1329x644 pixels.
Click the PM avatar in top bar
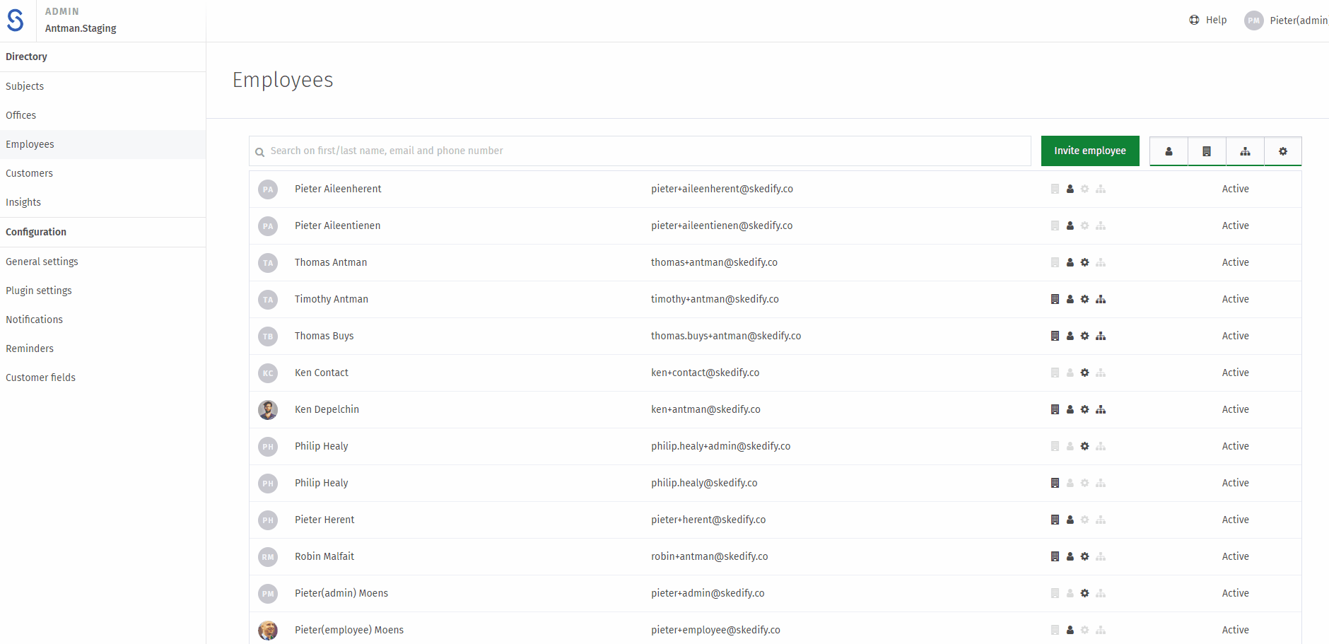click(1253, 21)
